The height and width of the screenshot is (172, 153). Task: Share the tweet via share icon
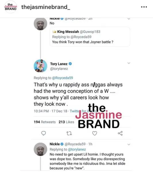pos(120,133)
